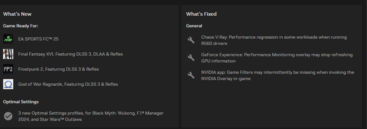The image size is (367, 129).
Task: Click the Game Ready For subheading
Action: click(20, 26)
